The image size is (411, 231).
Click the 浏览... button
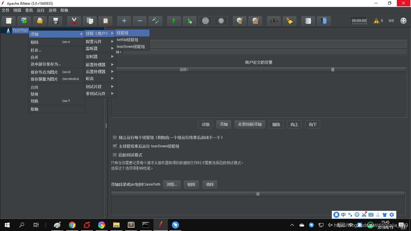pos(172,184)
